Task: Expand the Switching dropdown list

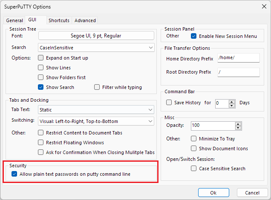Action: click(x=96, y=121)
